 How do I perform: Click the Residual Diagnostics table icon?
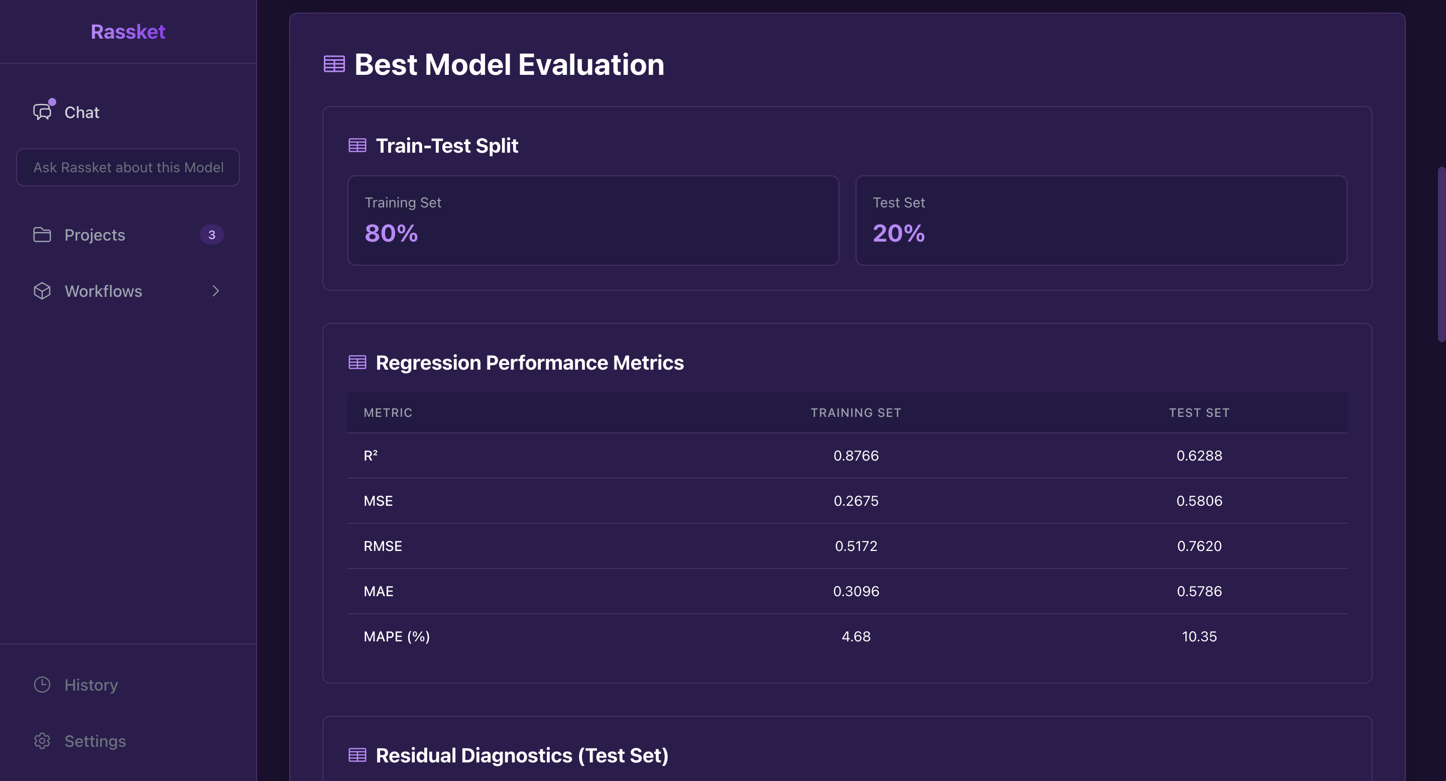pos(357,755)
